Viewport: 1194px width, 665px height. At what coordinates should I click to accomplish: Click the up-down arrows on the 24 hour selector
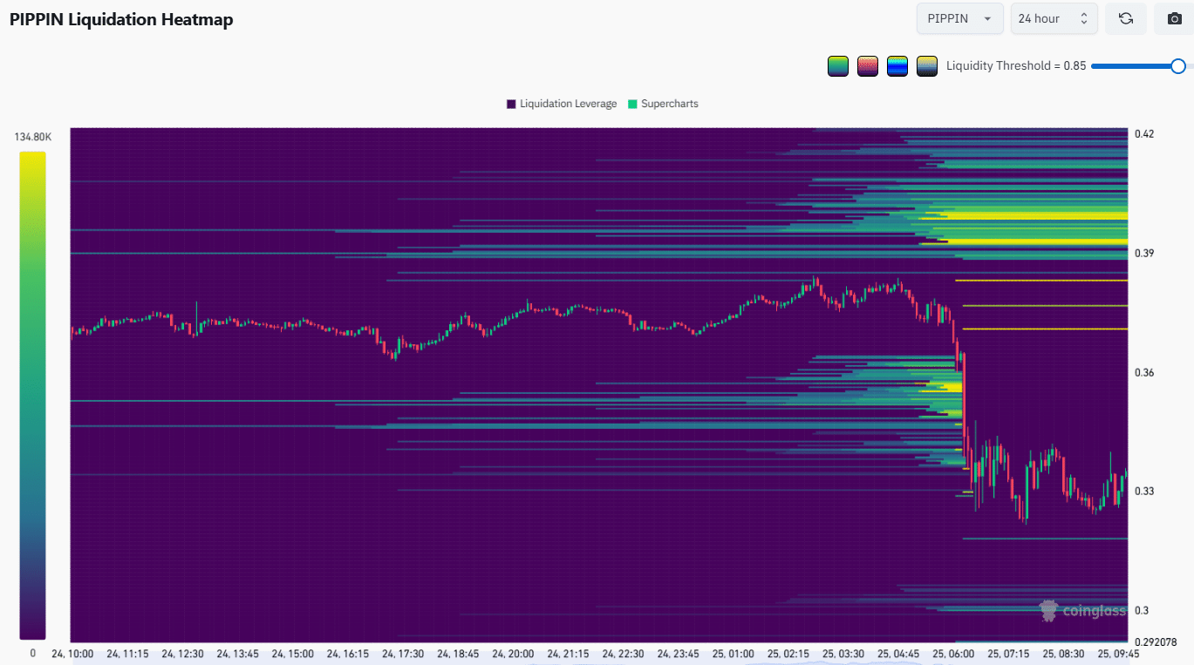(x=1084, y=18)
